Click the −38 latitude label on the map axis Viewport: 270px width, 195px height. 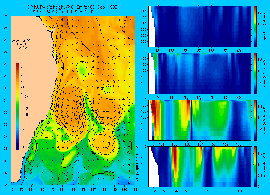pyautogui.click(x=5, y=185)
